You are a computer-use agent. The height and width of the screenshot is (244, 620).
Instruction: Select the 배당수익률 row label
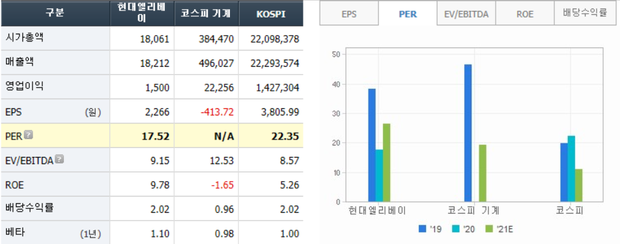(x=30, y=208)
